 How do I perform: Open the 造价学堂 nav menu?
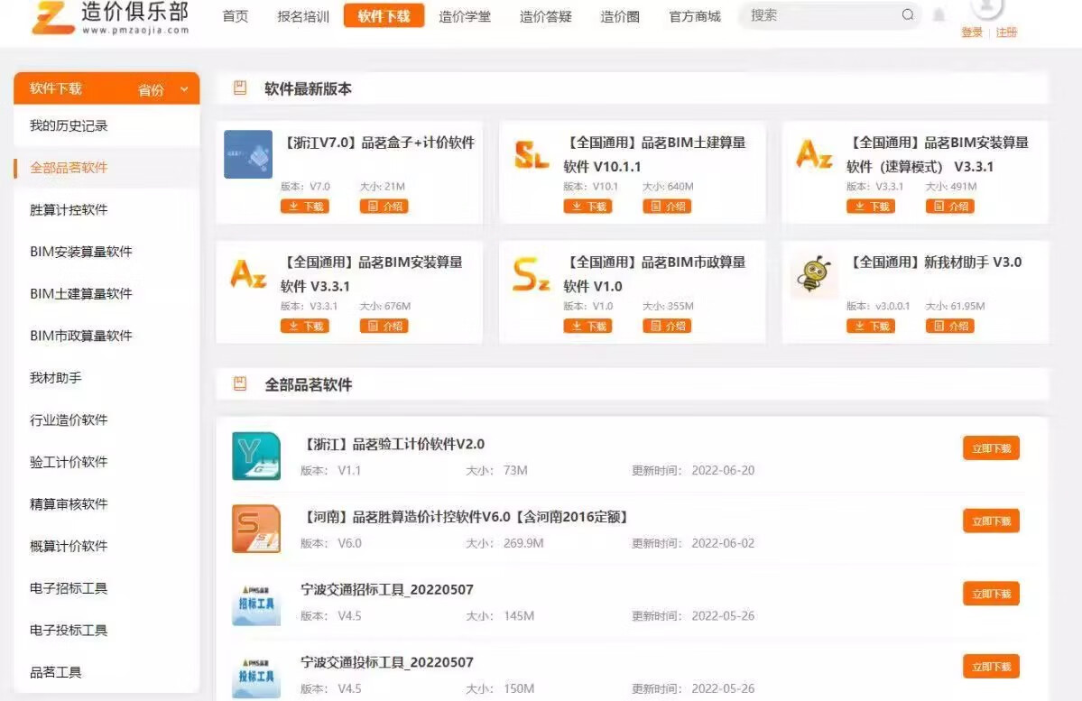pos(465,16)
